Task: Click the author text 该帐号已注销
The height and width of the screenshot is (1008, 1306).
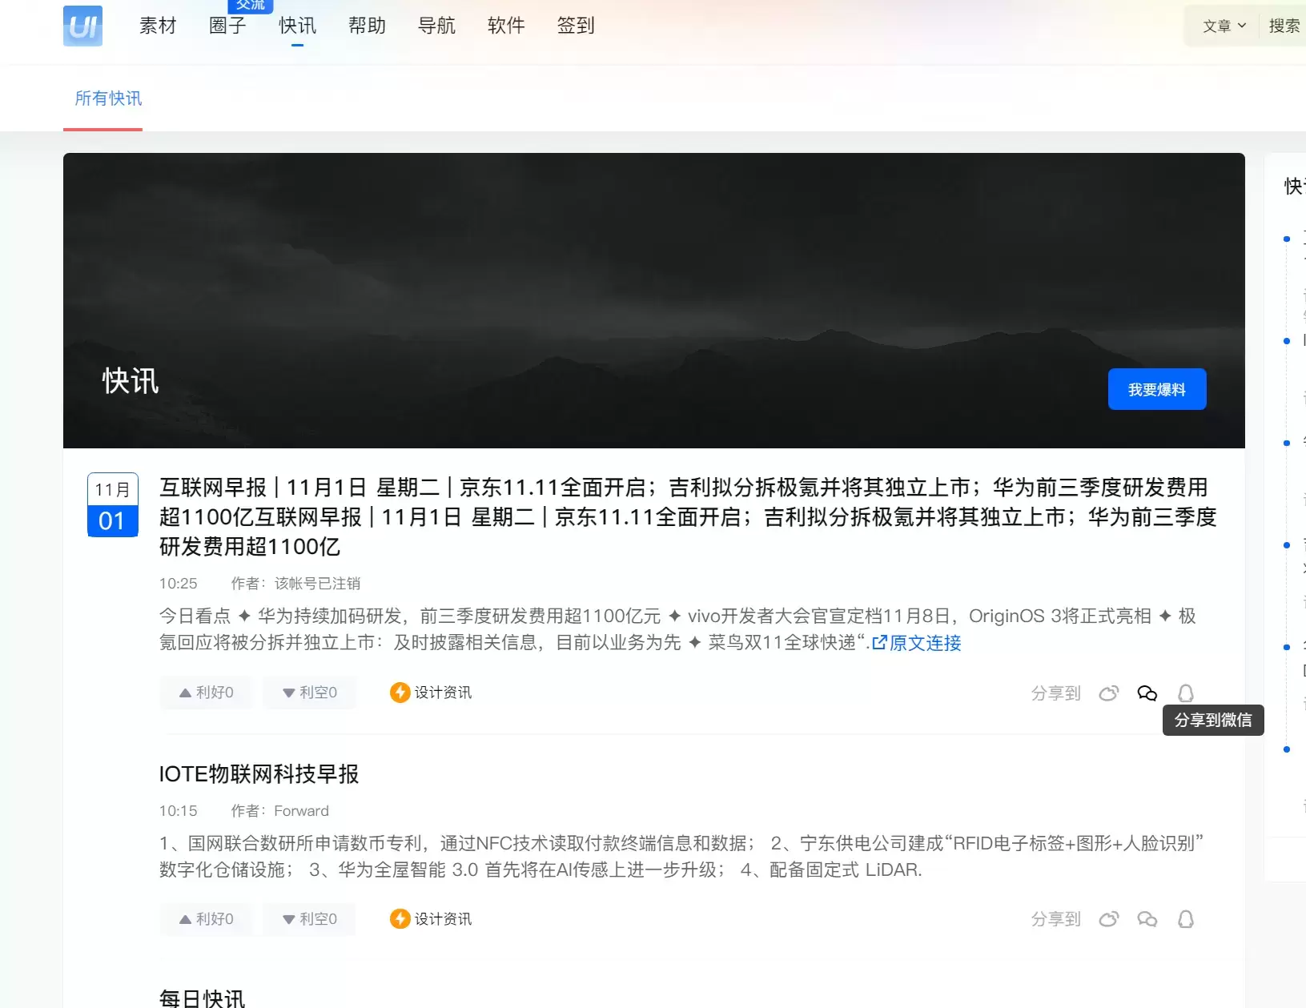Action: (317, 584)
